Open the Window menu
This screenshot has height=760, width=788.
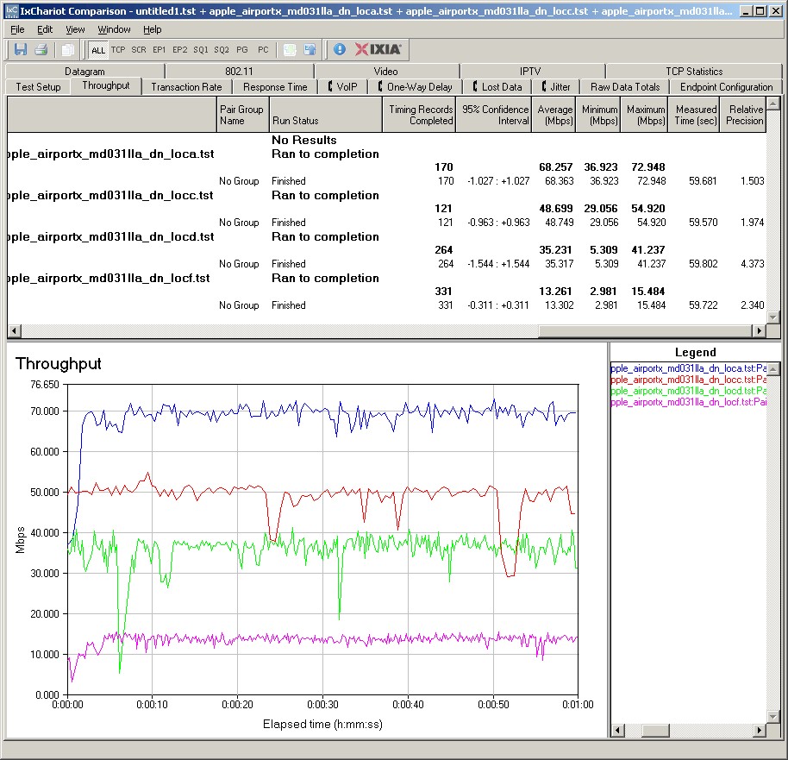click(x=114, y=29)
